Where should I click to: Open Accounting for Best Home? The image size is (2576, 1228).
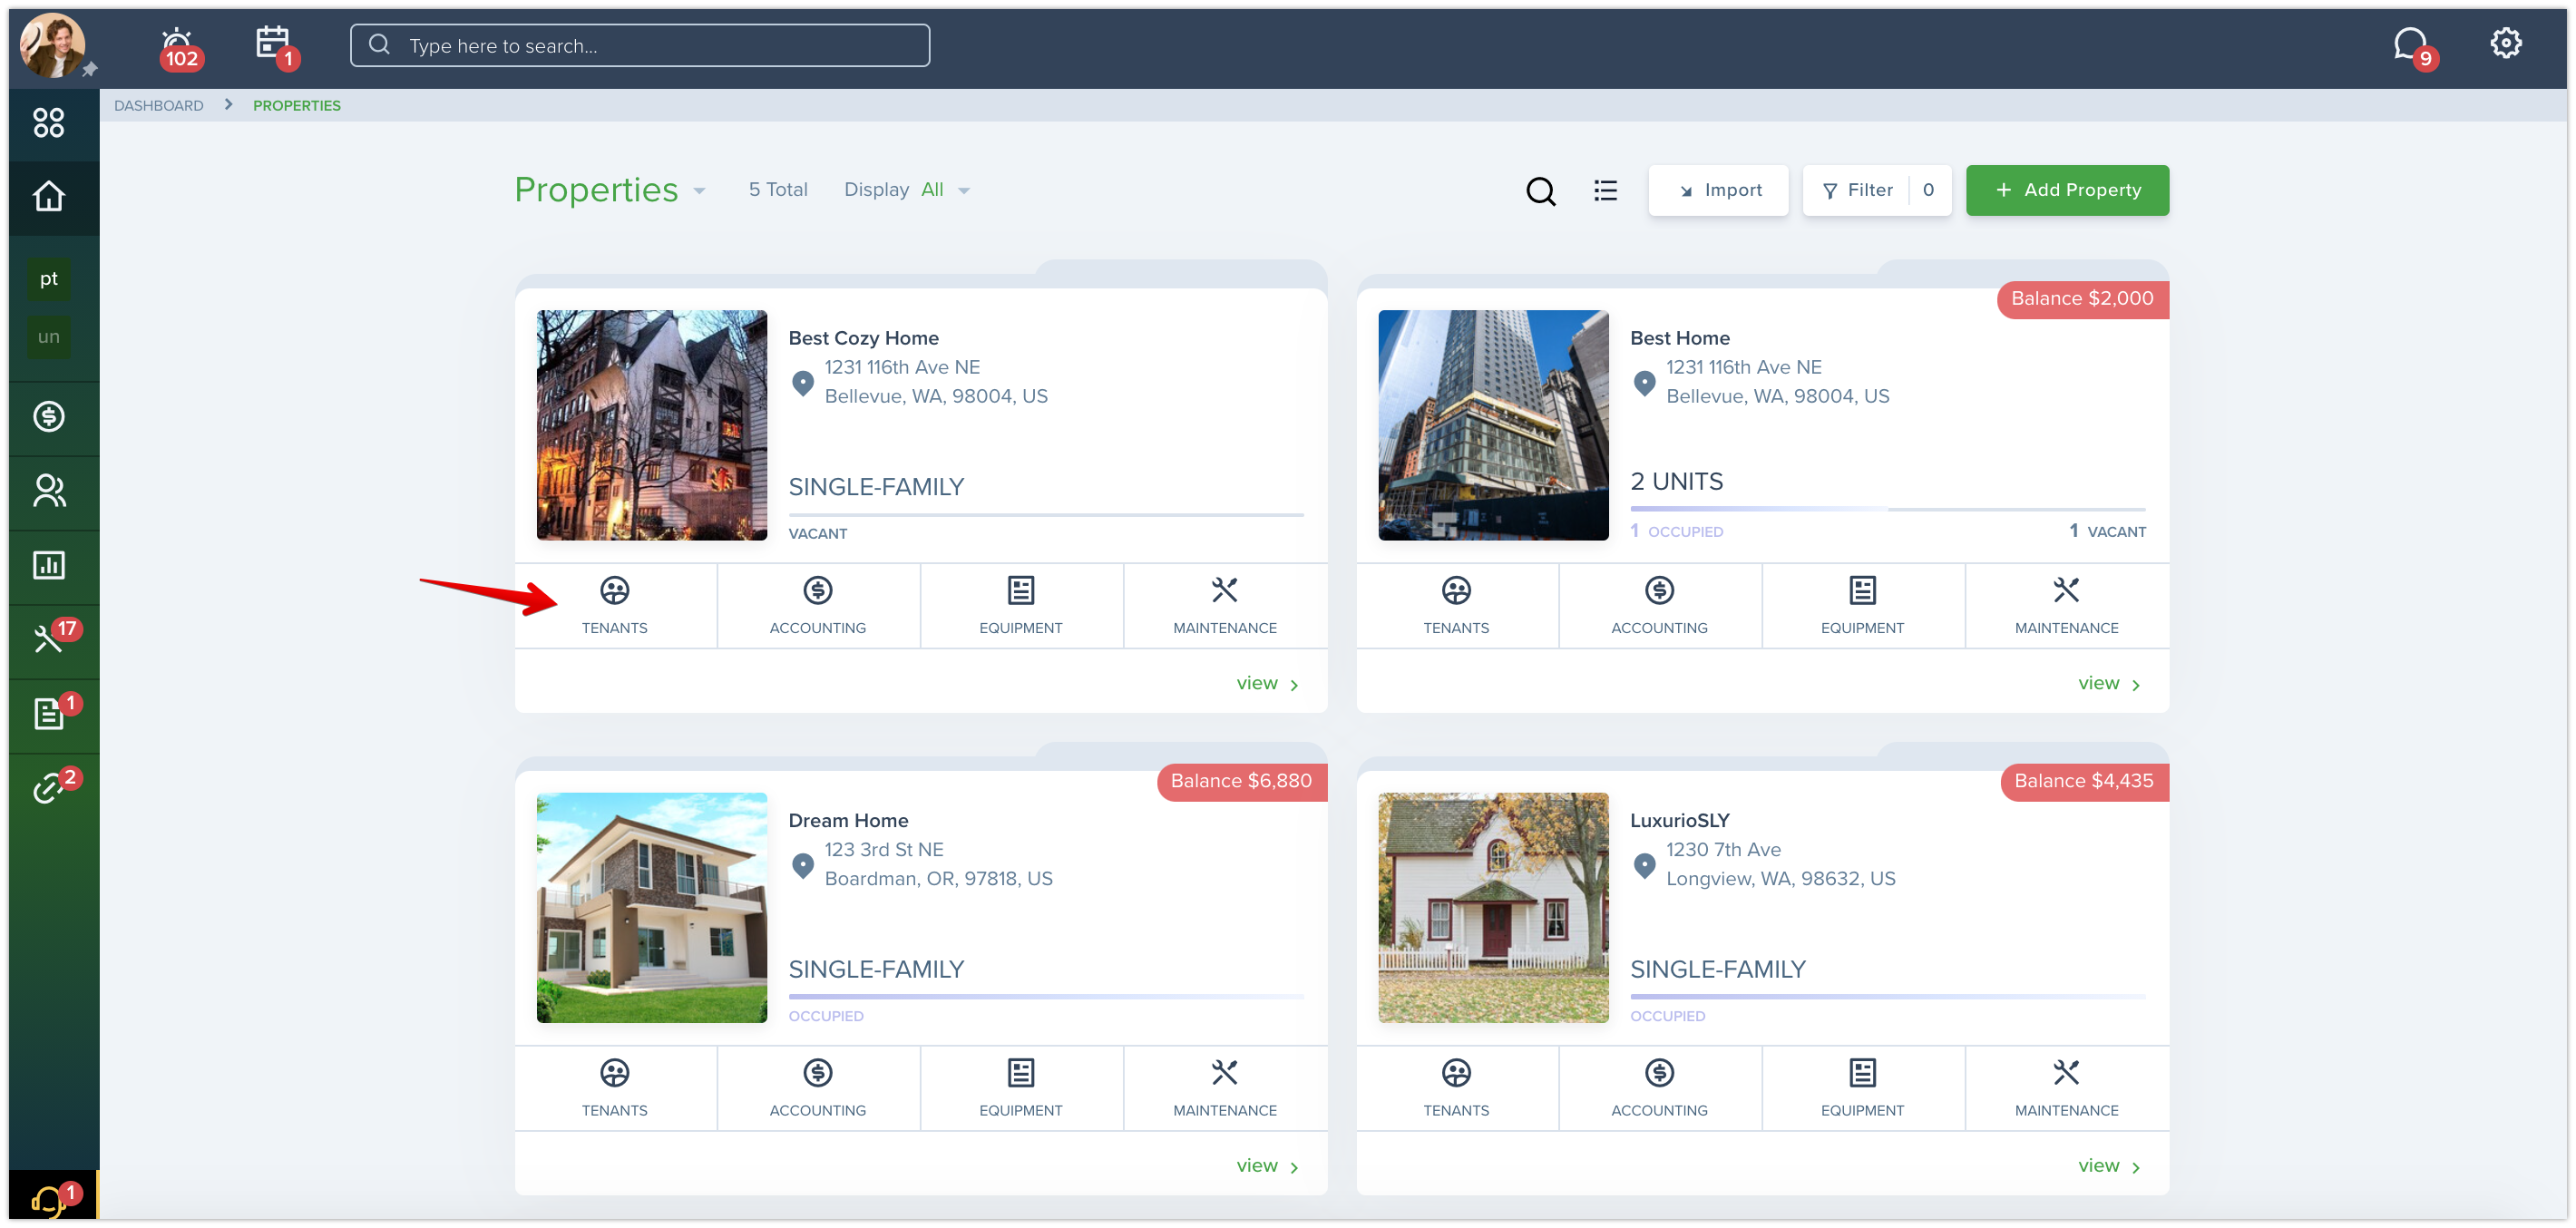[x=1659, y=606]
